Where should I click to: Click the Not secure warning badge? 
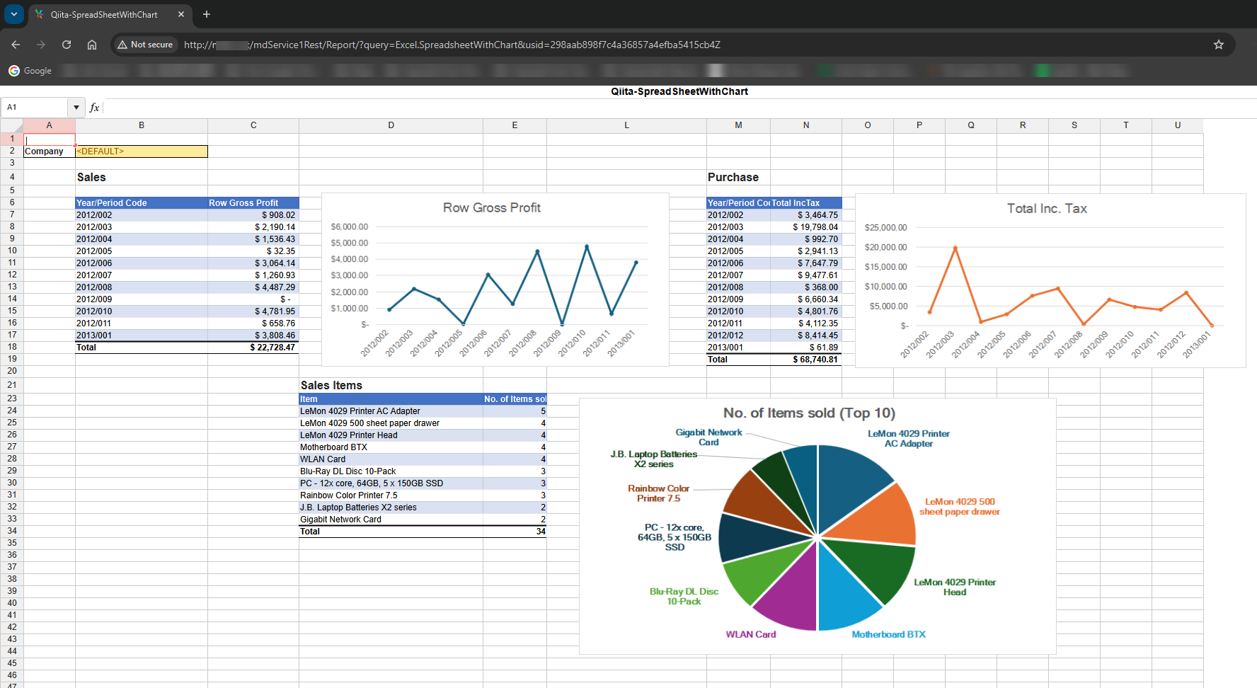coord(145,45)
